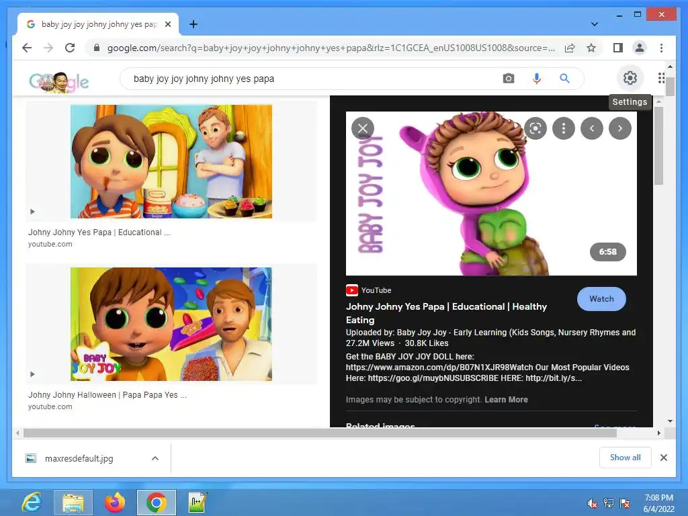Click the horizontal scroll right arrow
This screenshot has width=688, height=516.
tap(658, 433)
